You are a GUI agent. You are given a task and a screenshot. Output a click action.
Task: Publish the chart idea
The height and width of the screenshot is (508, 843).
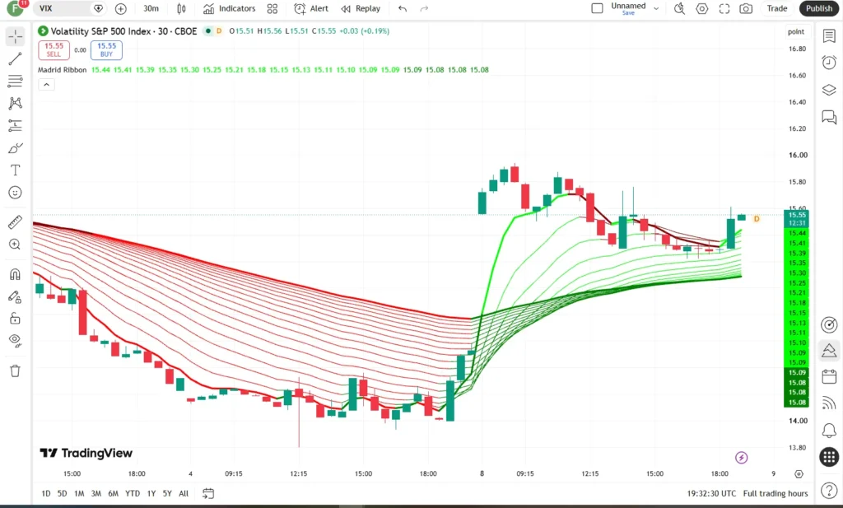click(819, 8)
